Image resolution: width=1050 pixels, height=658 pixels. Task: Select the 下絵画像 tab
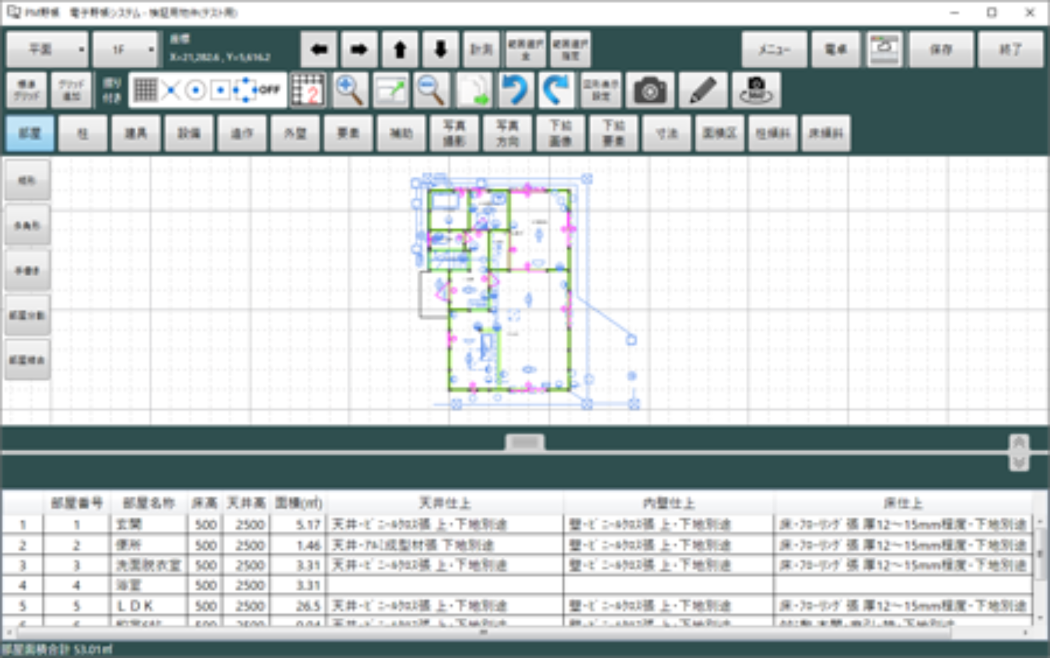click(x=560, y=133)
